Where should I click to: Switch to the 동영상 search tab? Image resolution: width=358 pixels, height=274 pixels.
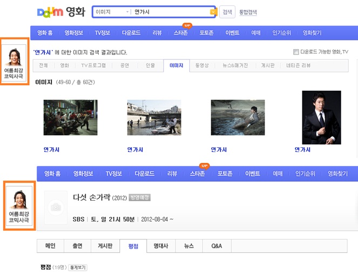click(x=202, y=65)
